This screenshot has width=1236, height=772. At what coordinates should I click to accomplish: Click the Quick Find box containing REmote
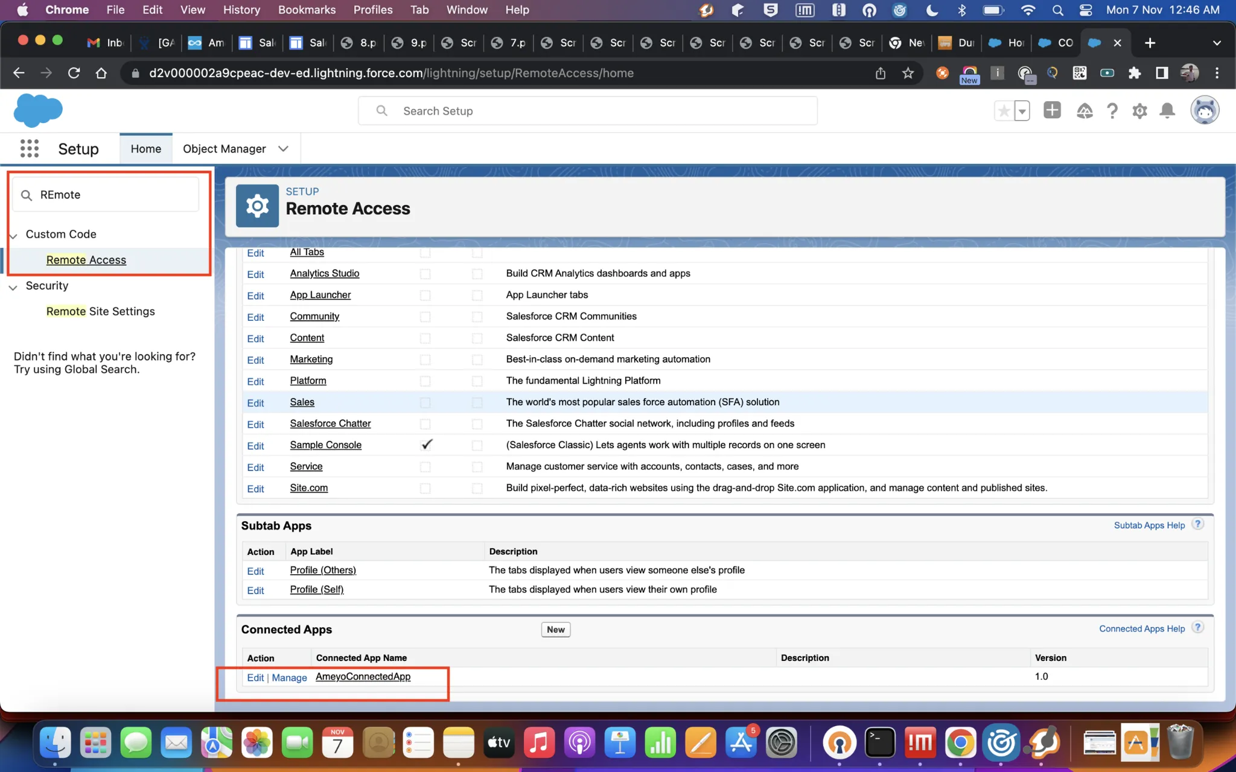pos(106,195)
